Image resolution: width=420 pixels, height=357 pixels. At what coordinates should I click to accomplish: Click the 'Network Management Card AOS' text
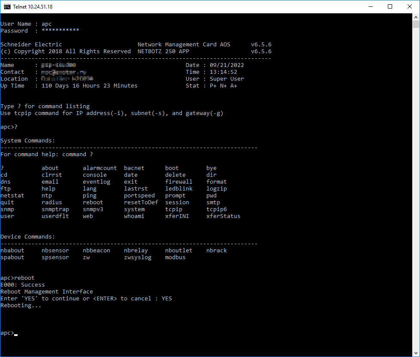point(184,45)
